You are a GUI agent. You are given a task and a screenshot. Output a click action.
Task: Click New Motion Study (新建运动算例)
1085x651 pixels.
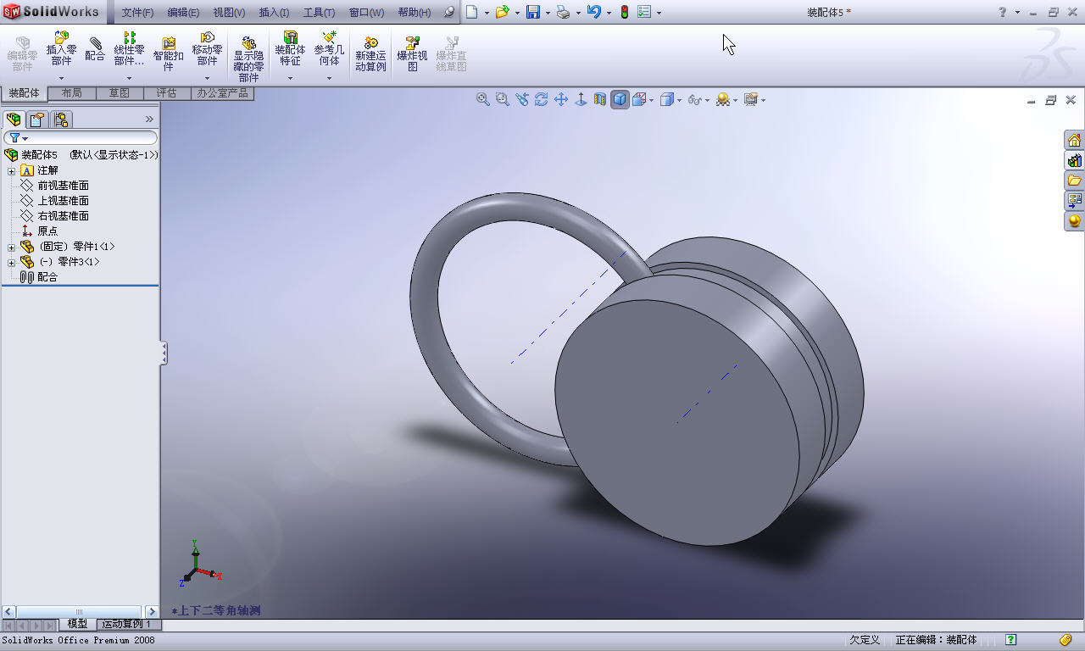coord(370,53)
